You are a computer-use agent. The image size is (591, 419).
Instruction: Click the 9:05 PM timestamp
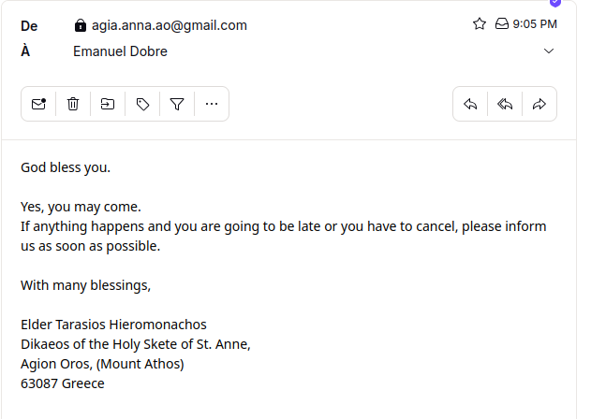[x=535, y=24]
